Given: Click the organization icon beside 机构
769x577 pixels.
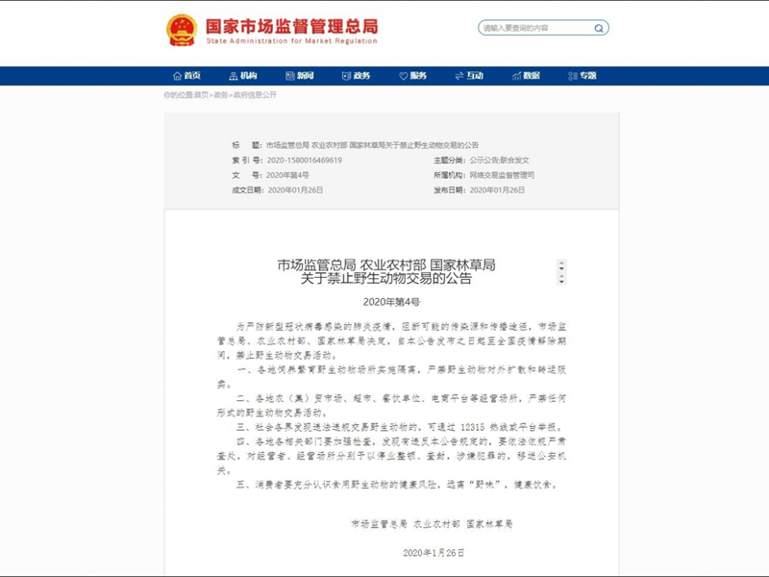Looking at the screenshot, I should click(234, 76).
